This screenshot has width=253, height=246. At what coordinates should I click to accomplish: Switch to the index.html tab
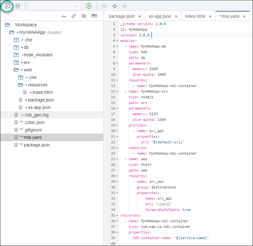[x=195, y=16]
